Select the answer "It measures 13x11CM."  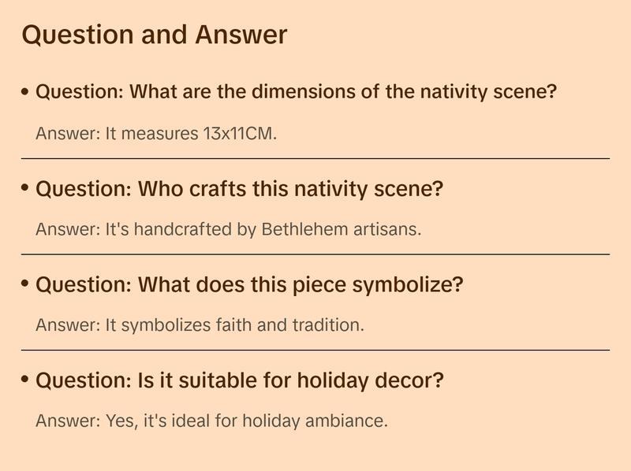[x=156, y=133]
